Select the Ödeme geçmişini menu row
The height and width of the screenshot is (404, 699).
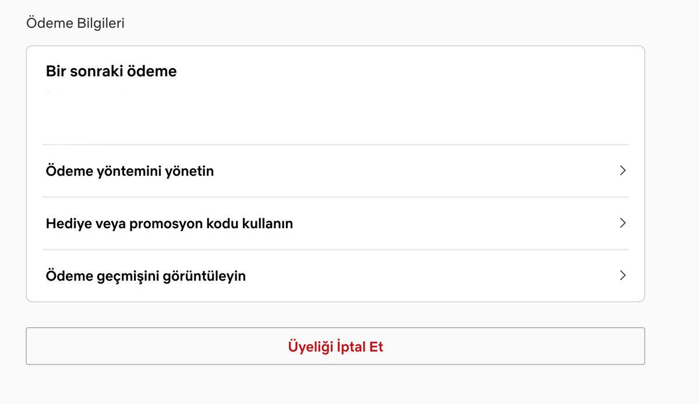(x=335, y=276)
